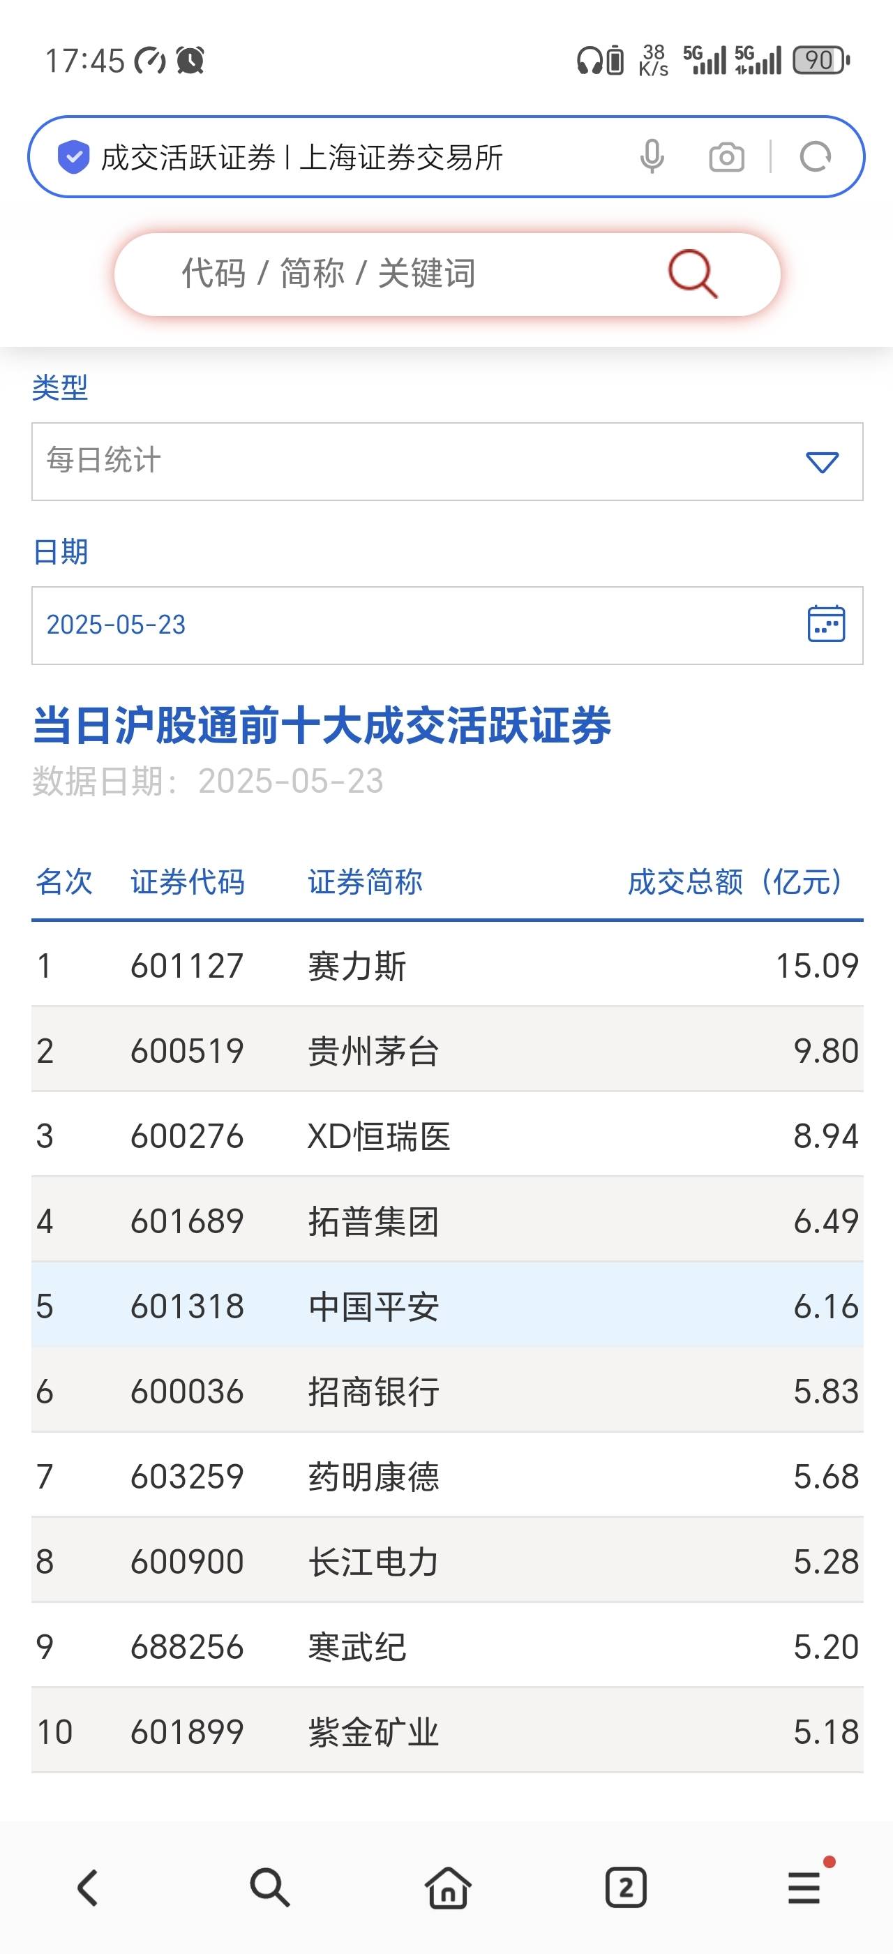The image size is (893, 1954).
Task: Click turnover value 5.83
Action: (x=826, y=1391)
